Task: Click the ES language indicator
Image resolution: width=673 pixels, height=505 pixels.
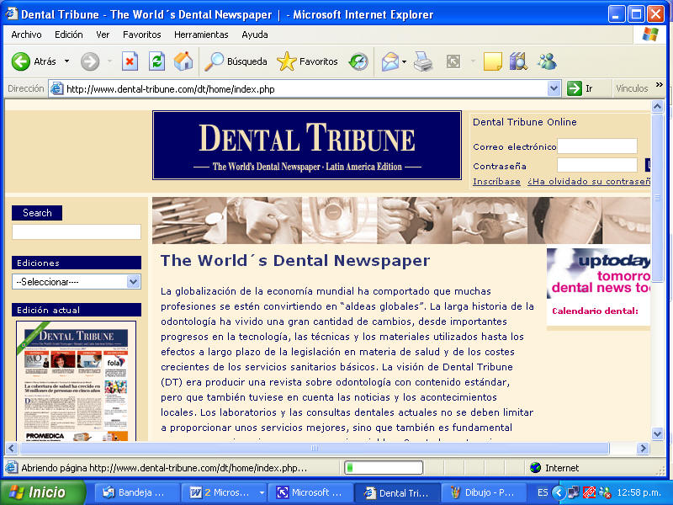Action: click(543, 492)
